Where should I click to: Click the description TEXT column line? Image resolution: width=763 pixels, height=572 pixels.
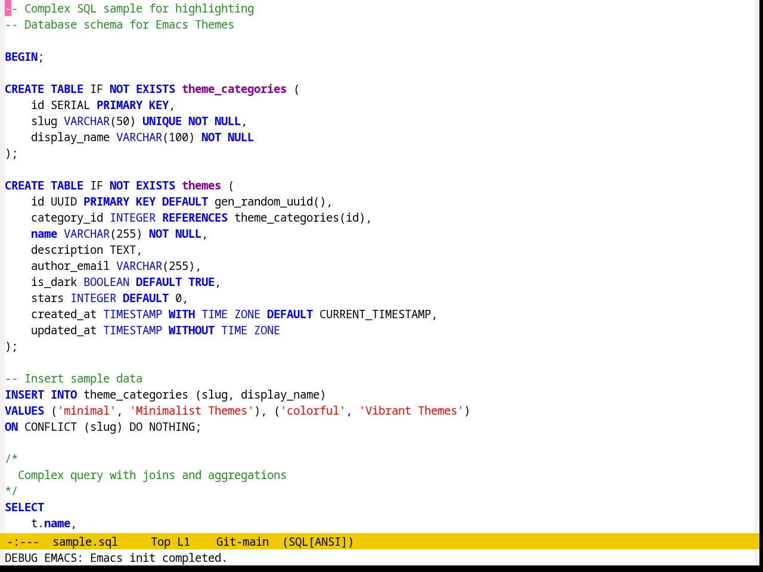(x=86, y=250)
